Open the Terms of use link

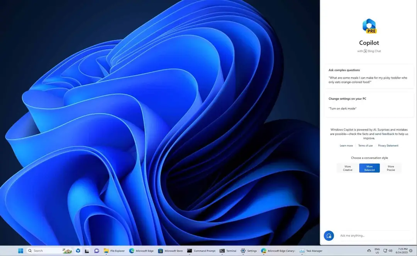365,145
